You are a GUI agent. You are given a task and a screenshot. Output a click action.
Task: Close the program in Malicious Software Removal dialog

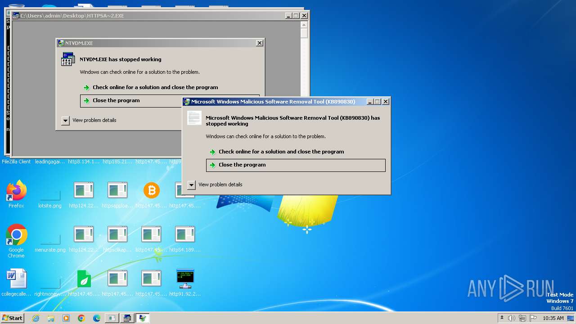296,165
